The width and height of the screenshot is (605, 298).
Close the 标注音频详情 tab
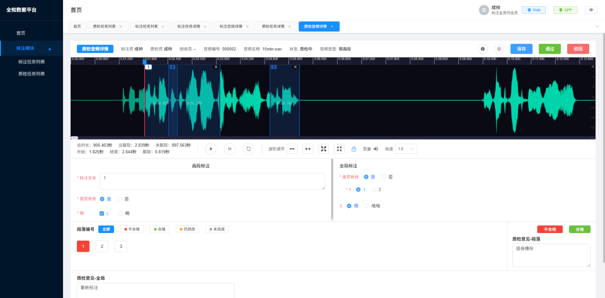[x=247, y=27]
